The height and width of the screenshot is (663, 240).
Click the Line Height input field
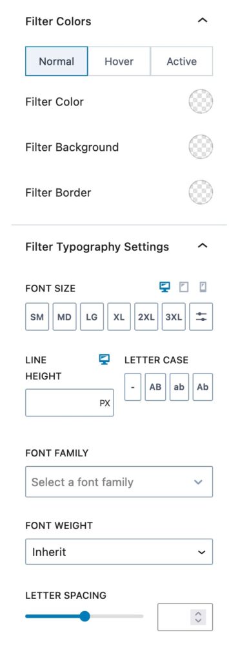click(x=70, y=403)
